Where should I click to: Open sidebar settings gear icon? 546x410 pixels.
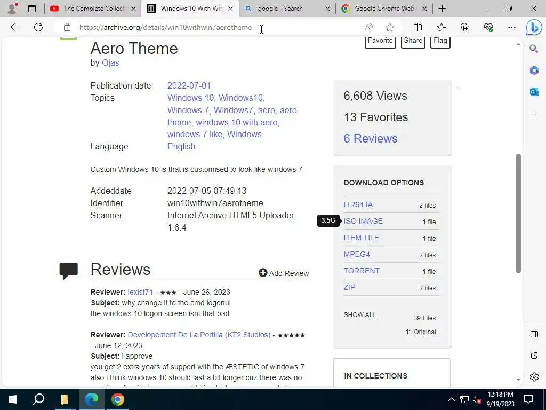pyautogui.click(x=534, y=377)
